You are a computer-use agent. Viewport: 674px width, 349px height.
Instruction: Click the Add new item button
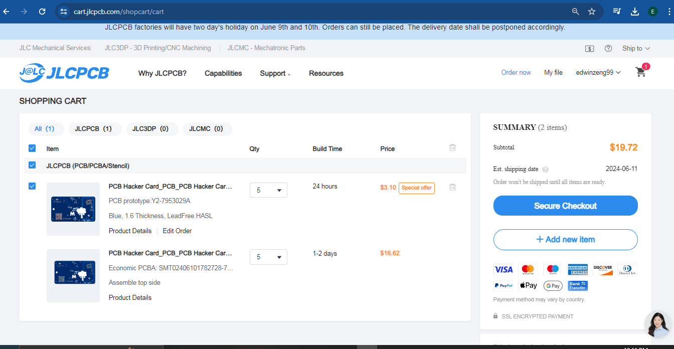pyautogui.click(x=566, y=240)
